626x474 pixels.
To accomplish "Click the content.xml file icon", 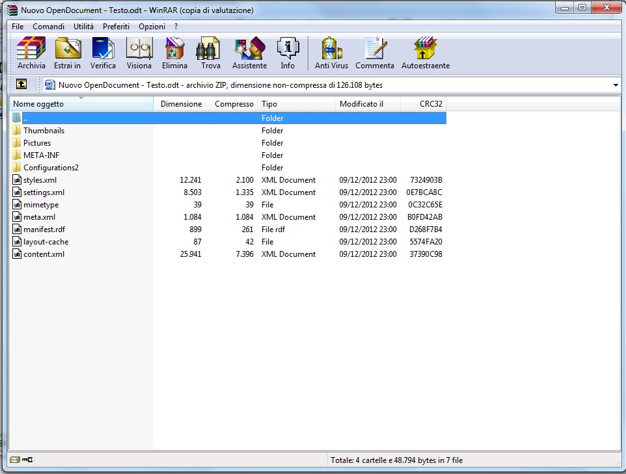I will click(x=17, y=254).
